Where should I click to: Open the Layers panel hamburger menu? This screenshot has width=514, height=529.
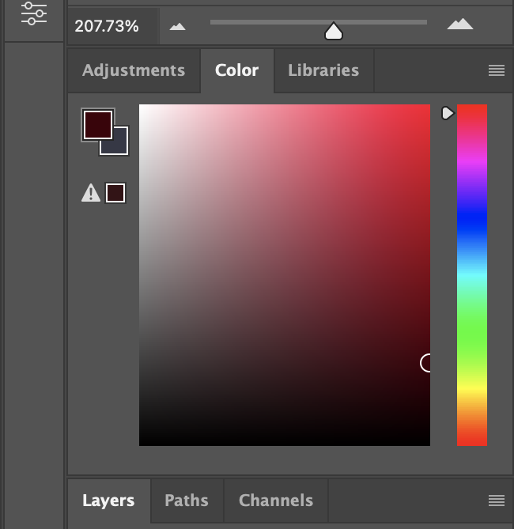coord(497,501)
